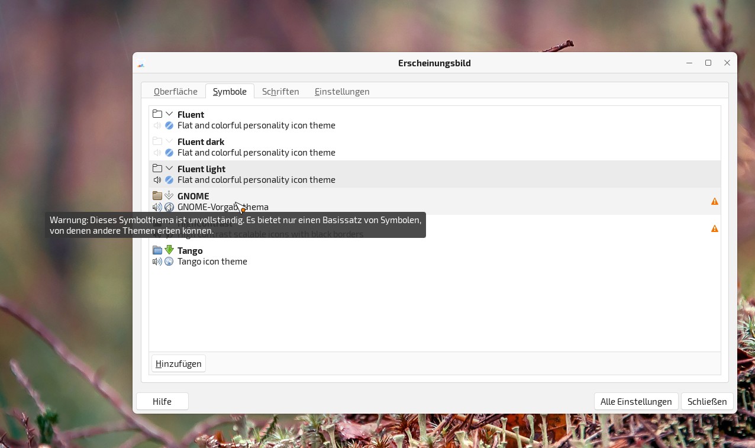Click the brown folder icon in the GNOME row
The height and width of the screenshot is (448, 755).
[157, 195]
